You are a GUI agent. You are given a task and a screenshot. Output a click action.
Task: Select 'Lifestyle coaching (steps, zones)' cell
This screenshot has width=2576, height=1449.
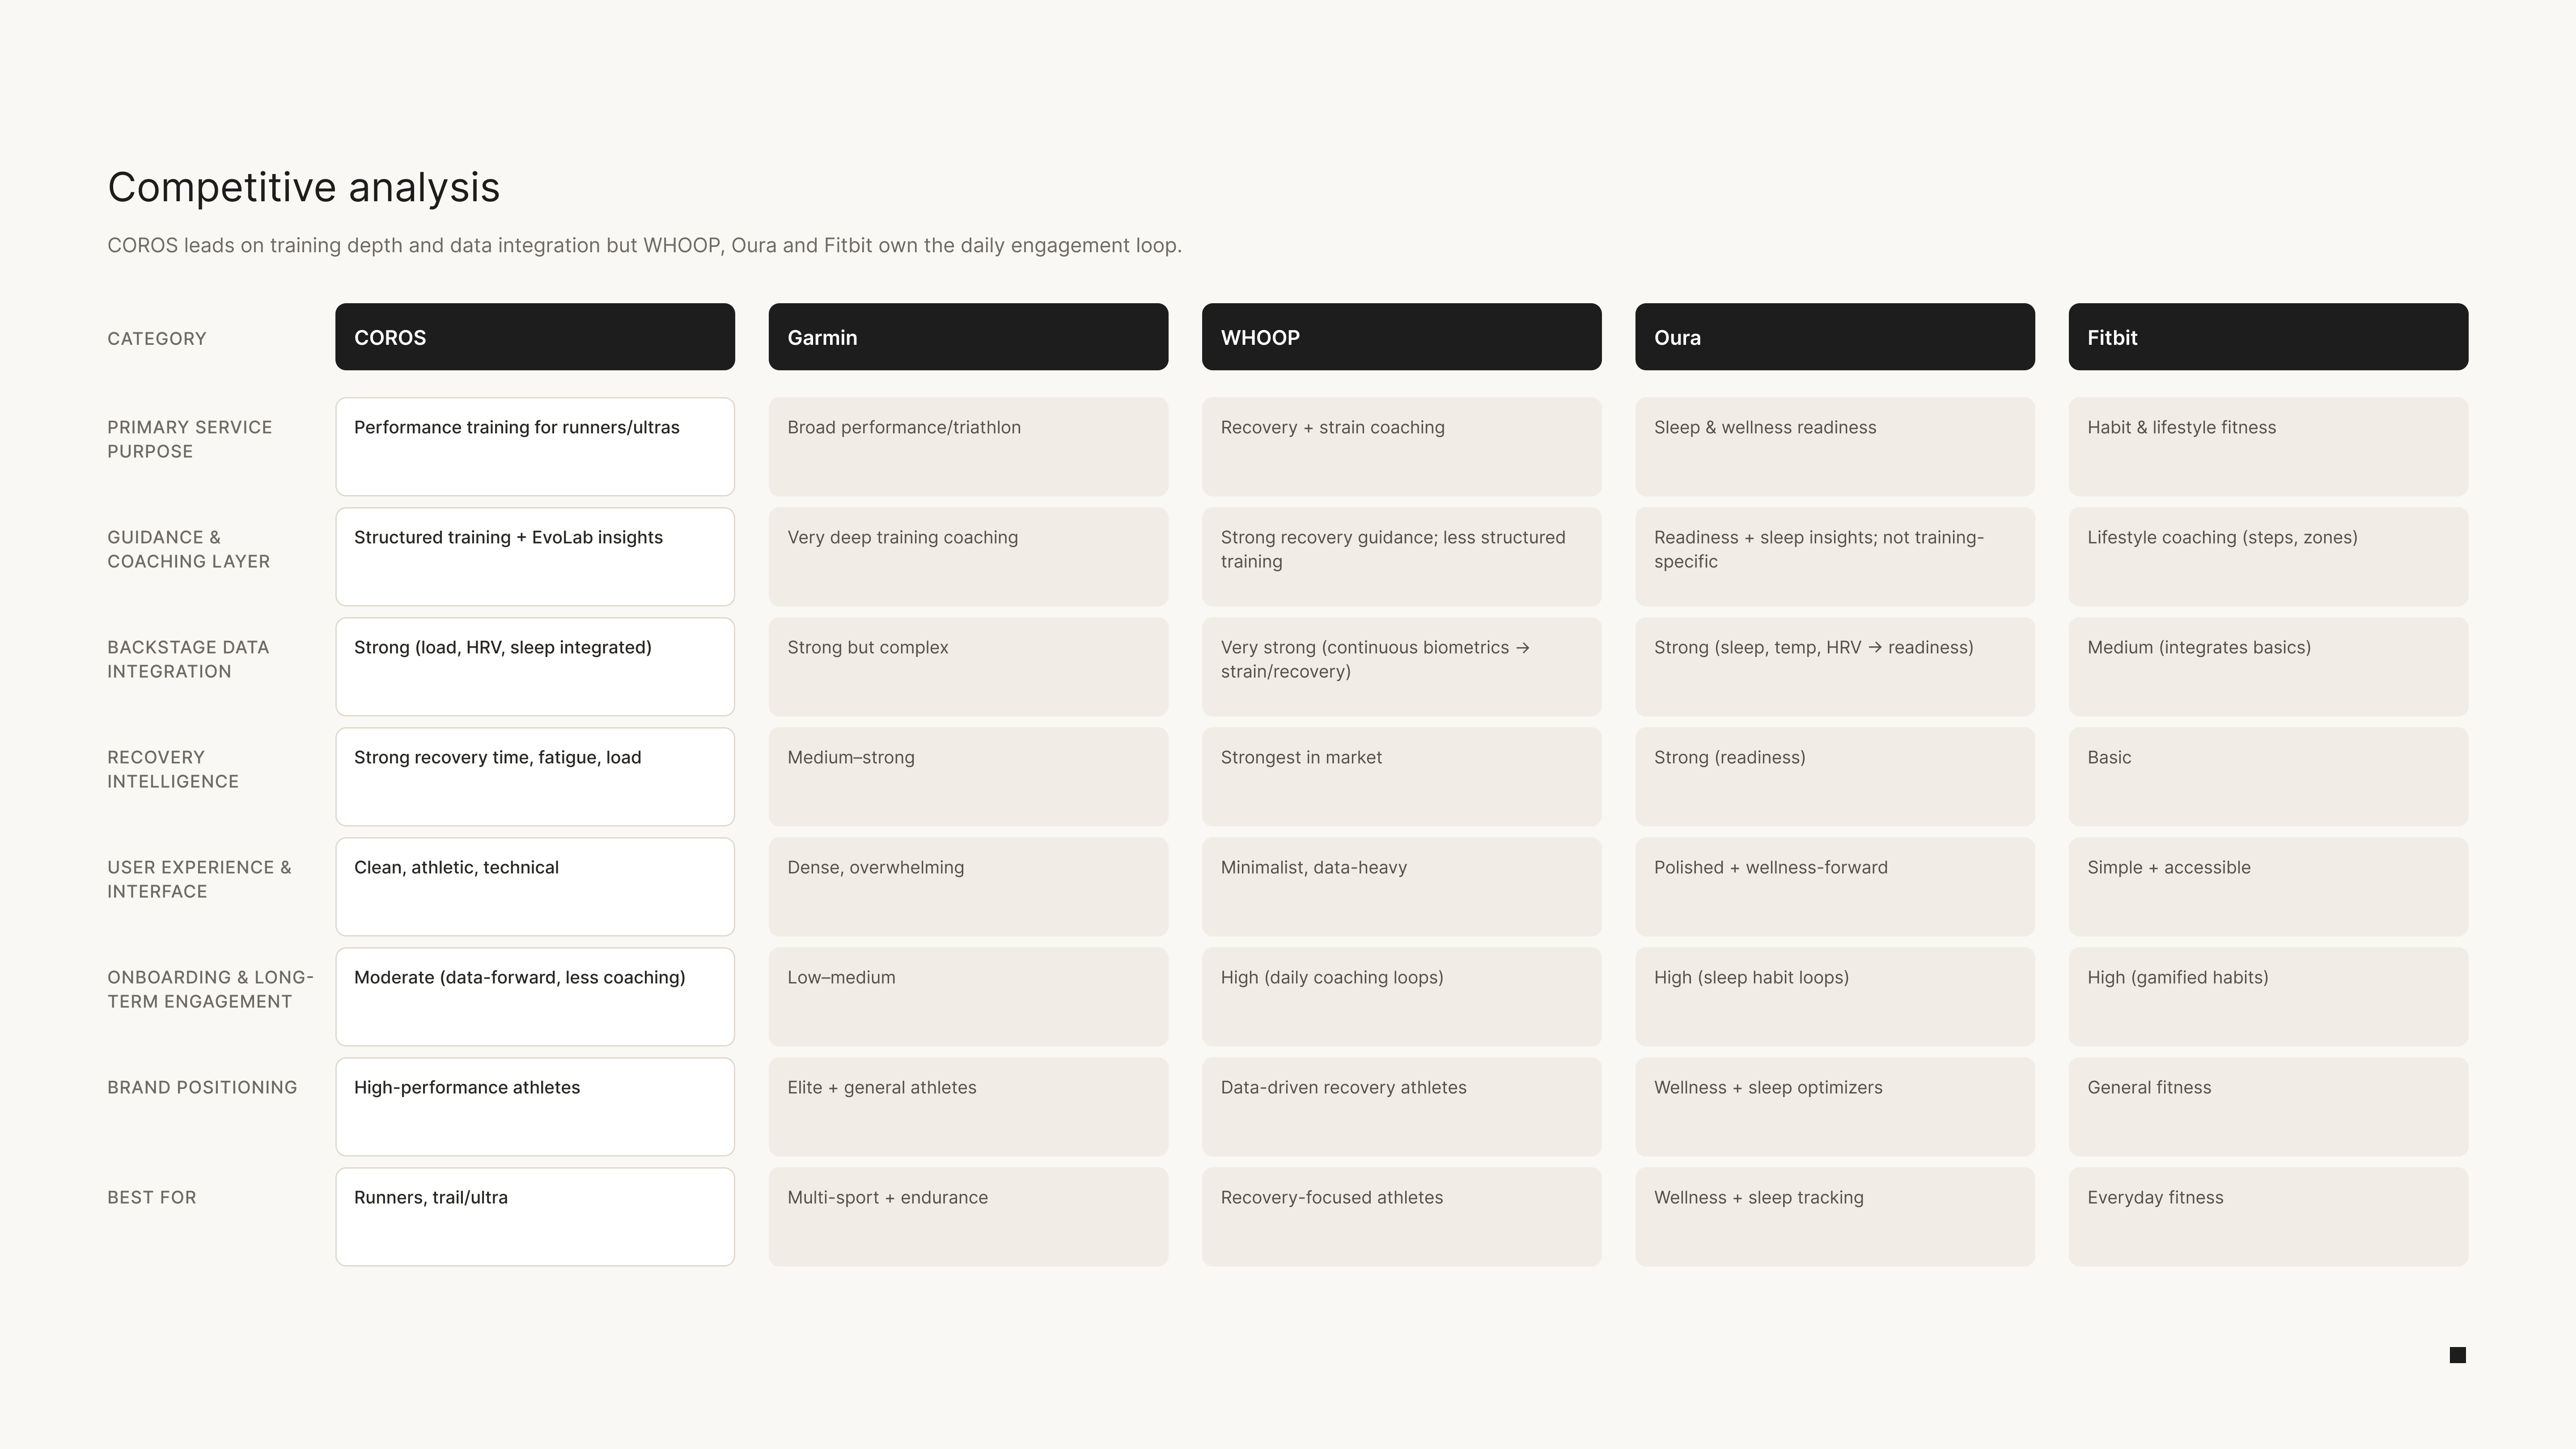click(x=2268, y=557)
